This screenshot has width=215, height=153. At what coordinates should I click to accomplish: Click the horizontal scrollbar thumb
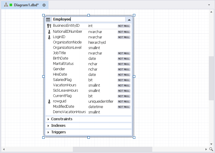pyautogui.click(x=112, y=149)
